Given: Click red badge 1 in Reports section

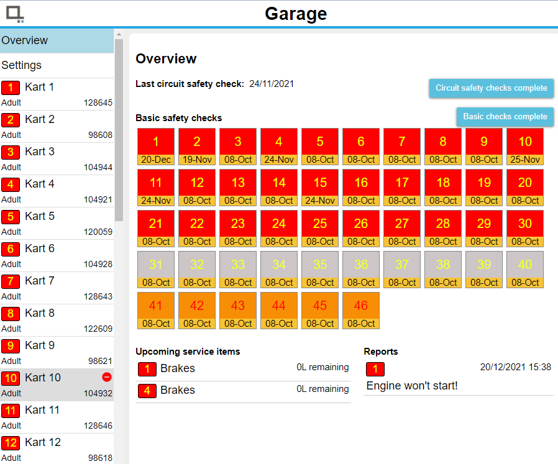Looking at the screenshot, I should (x=375, y=369).
